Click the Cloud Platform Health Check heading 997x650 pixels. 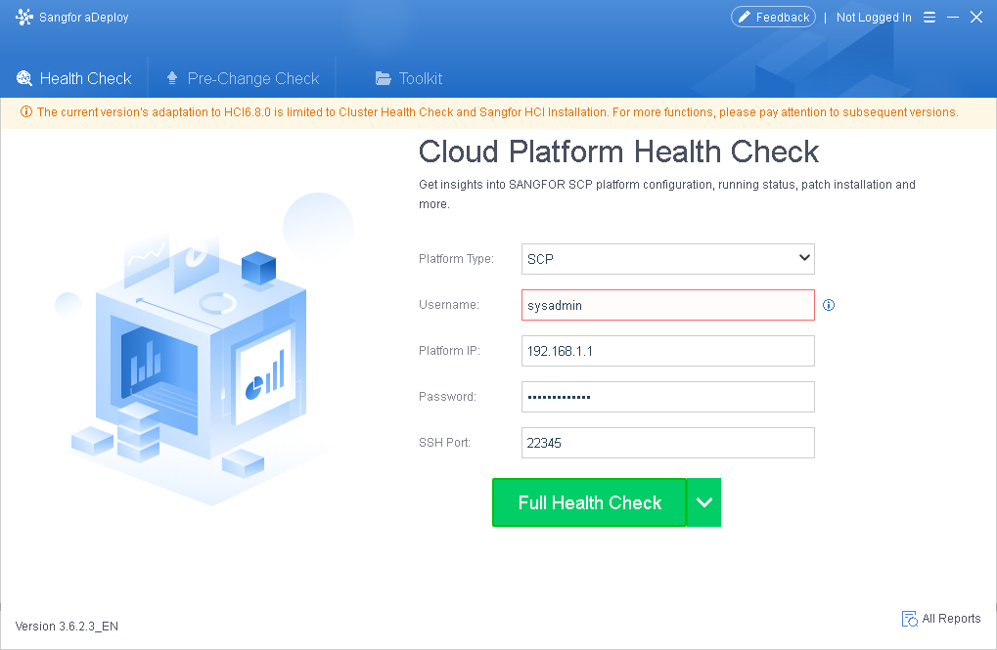coord(618,152)
